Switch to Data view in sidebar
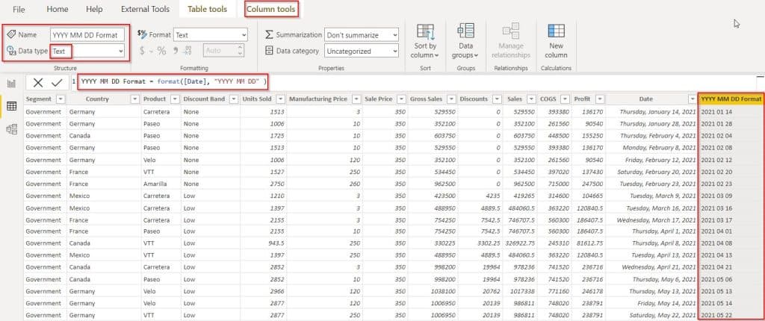Viewport: 765px width, 321px height. tap(11, 106)
